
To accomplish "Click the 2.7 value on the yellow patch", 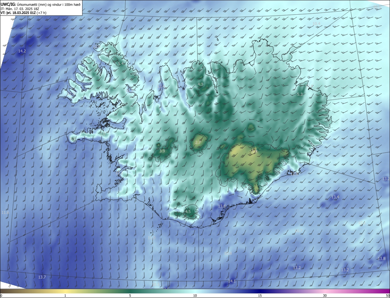I will tap(198, 143).
